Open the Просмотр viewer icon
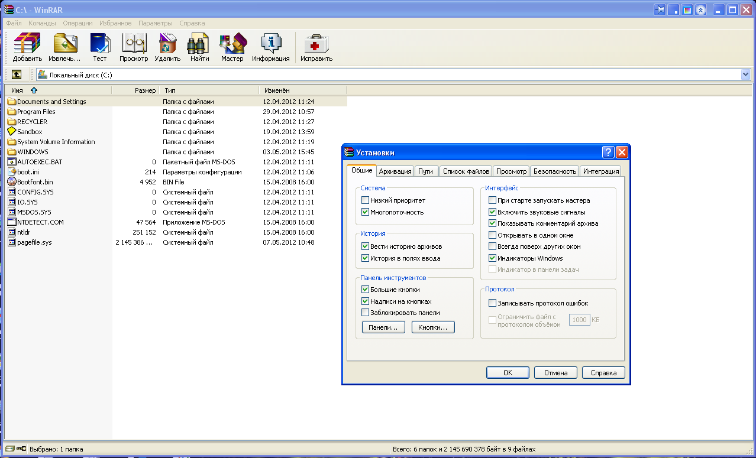 tap(134, 43)
